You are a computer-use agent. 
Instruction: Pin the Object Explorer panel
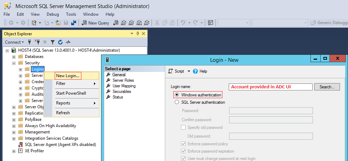pos(138,34)
